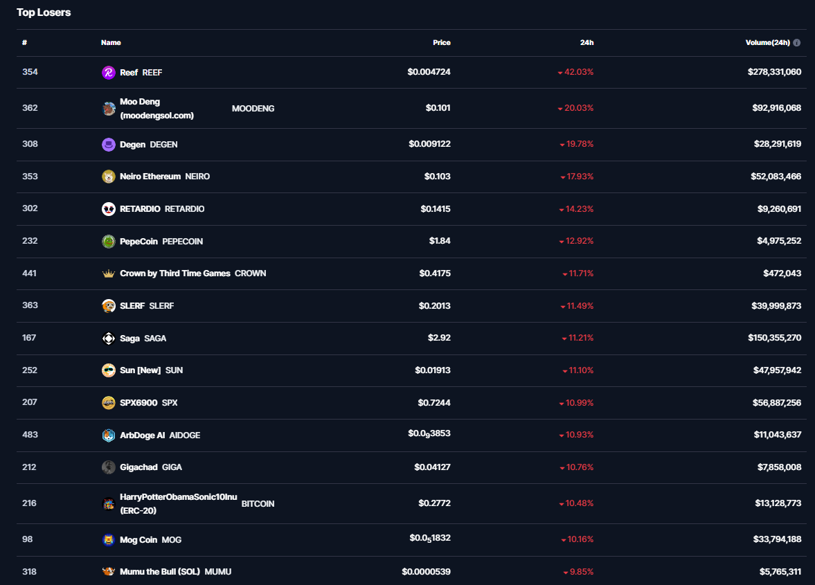Sort table by the Price column header
This screenshot has width=815, height=585.
point(441,43)
